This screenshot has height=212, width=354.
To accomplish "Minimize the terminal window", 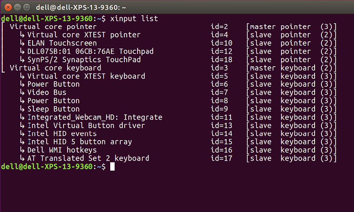I will coord(17,7).
